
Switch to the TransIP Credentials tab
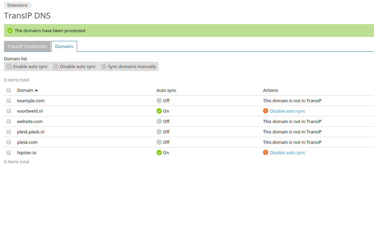click(x=27, y=46)
